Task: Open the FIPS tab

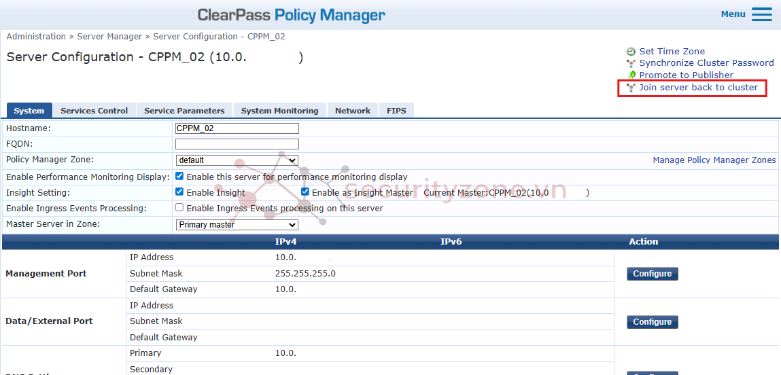Action: pos(396,111)
